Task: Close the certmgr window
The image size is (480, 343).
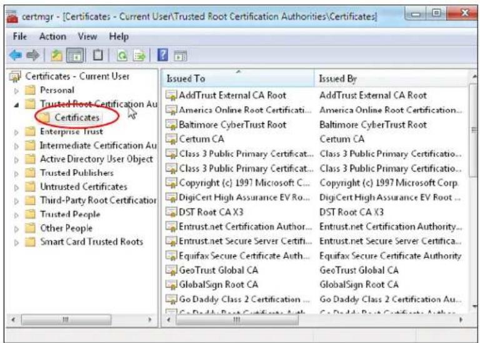Action: [x=464, y=13]
